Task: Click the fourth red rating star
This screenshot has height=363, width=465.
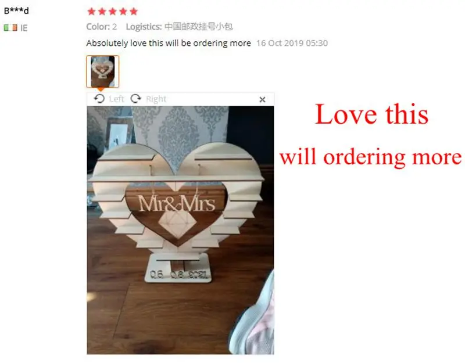Action: [123, 12]
